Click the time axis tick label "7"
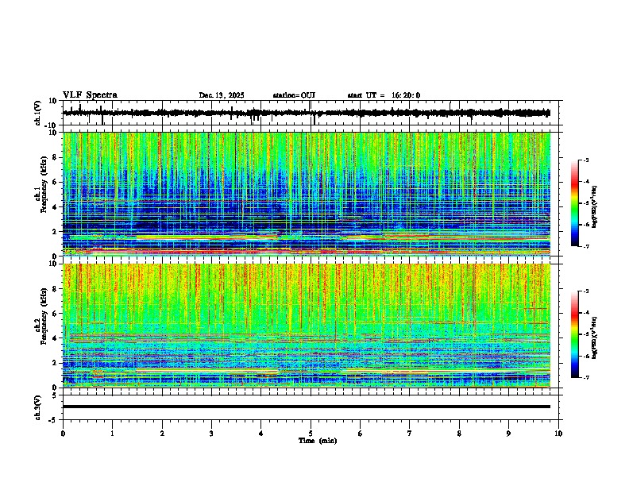 click(x=410, y=434)
